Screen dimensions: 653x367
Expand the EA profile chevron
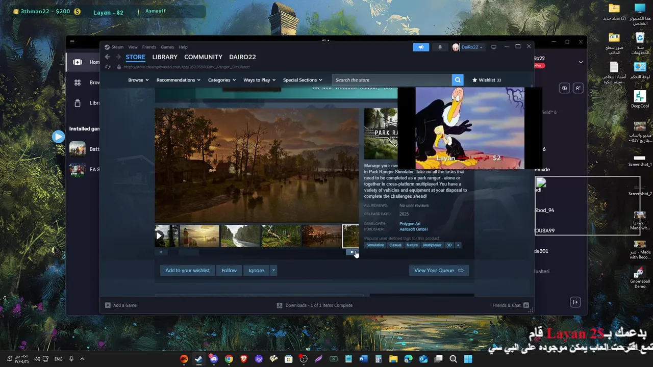(581, 62)
